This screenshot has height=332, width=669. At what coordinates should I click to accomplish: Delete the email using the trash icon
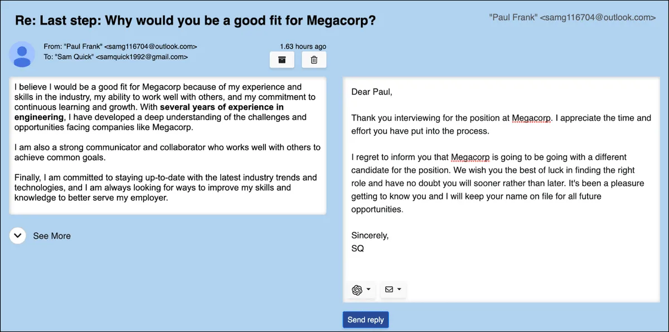(314, 60)
